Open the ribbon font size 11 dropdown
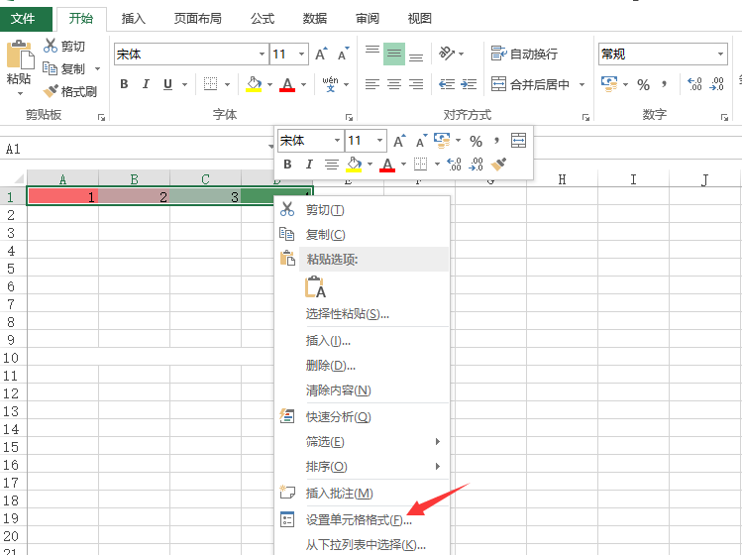742x555 pixels. 301,54
